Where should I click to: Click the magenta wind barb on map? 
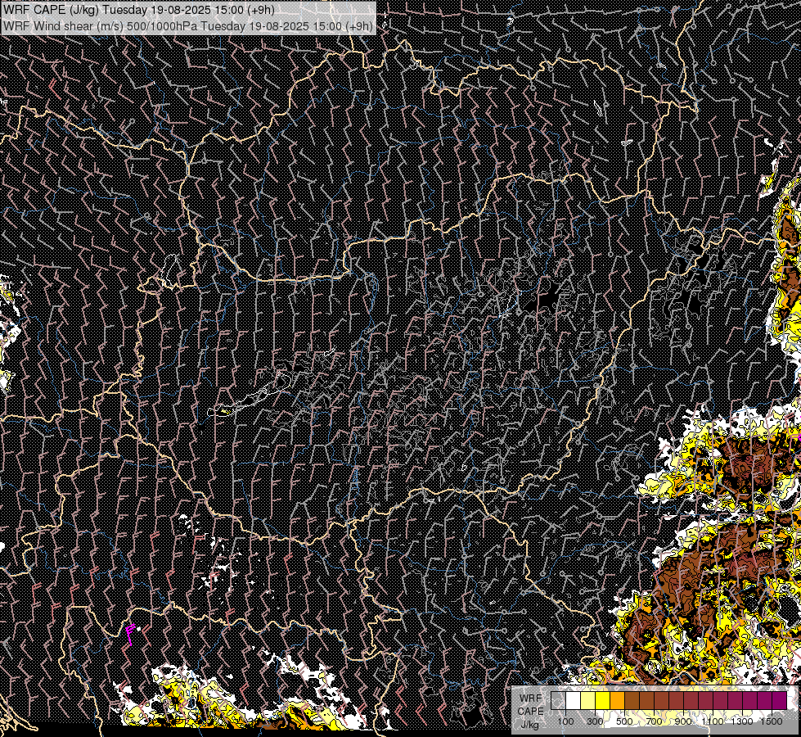point(131,635)
